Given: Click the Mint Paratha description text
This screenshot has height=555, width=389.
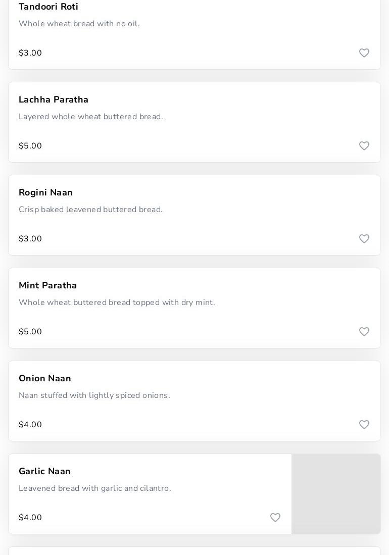Looking at the screenshot, I should tap(117, 302).
